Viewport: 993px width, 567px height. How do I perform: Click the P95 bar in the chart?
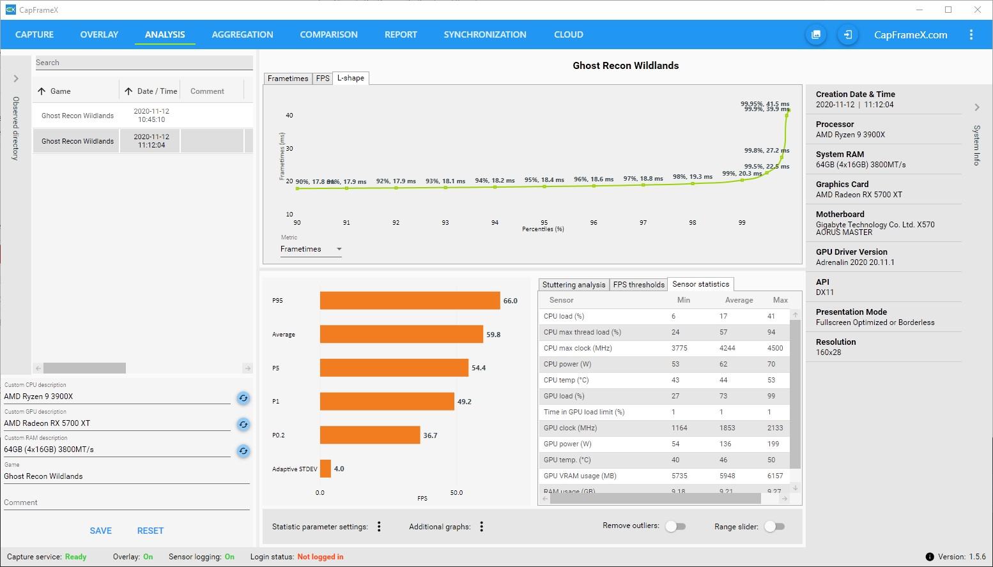point(410,301)
